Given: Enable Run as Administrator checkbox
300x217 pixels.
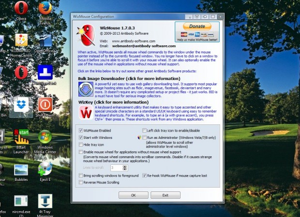Looking at the screenshot, I should 144,137.
